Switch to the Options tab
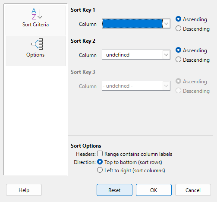 pyautogui.click(x=36, y=51)
